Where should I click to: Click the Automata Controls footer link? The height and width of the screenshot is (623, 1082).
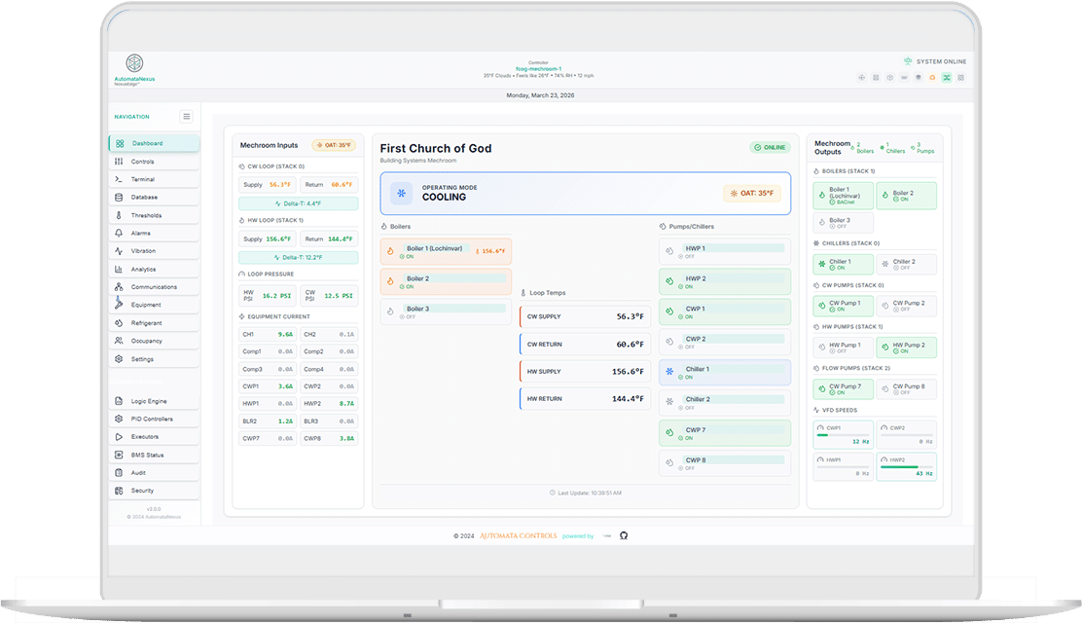tap(519, 536)
